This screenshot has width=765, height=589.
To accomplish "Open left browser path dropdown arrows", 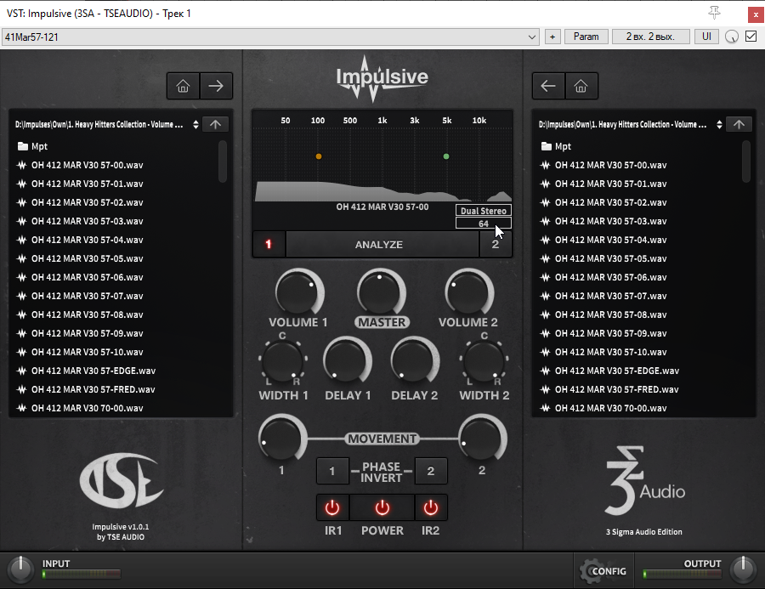I will click(195, 124).
